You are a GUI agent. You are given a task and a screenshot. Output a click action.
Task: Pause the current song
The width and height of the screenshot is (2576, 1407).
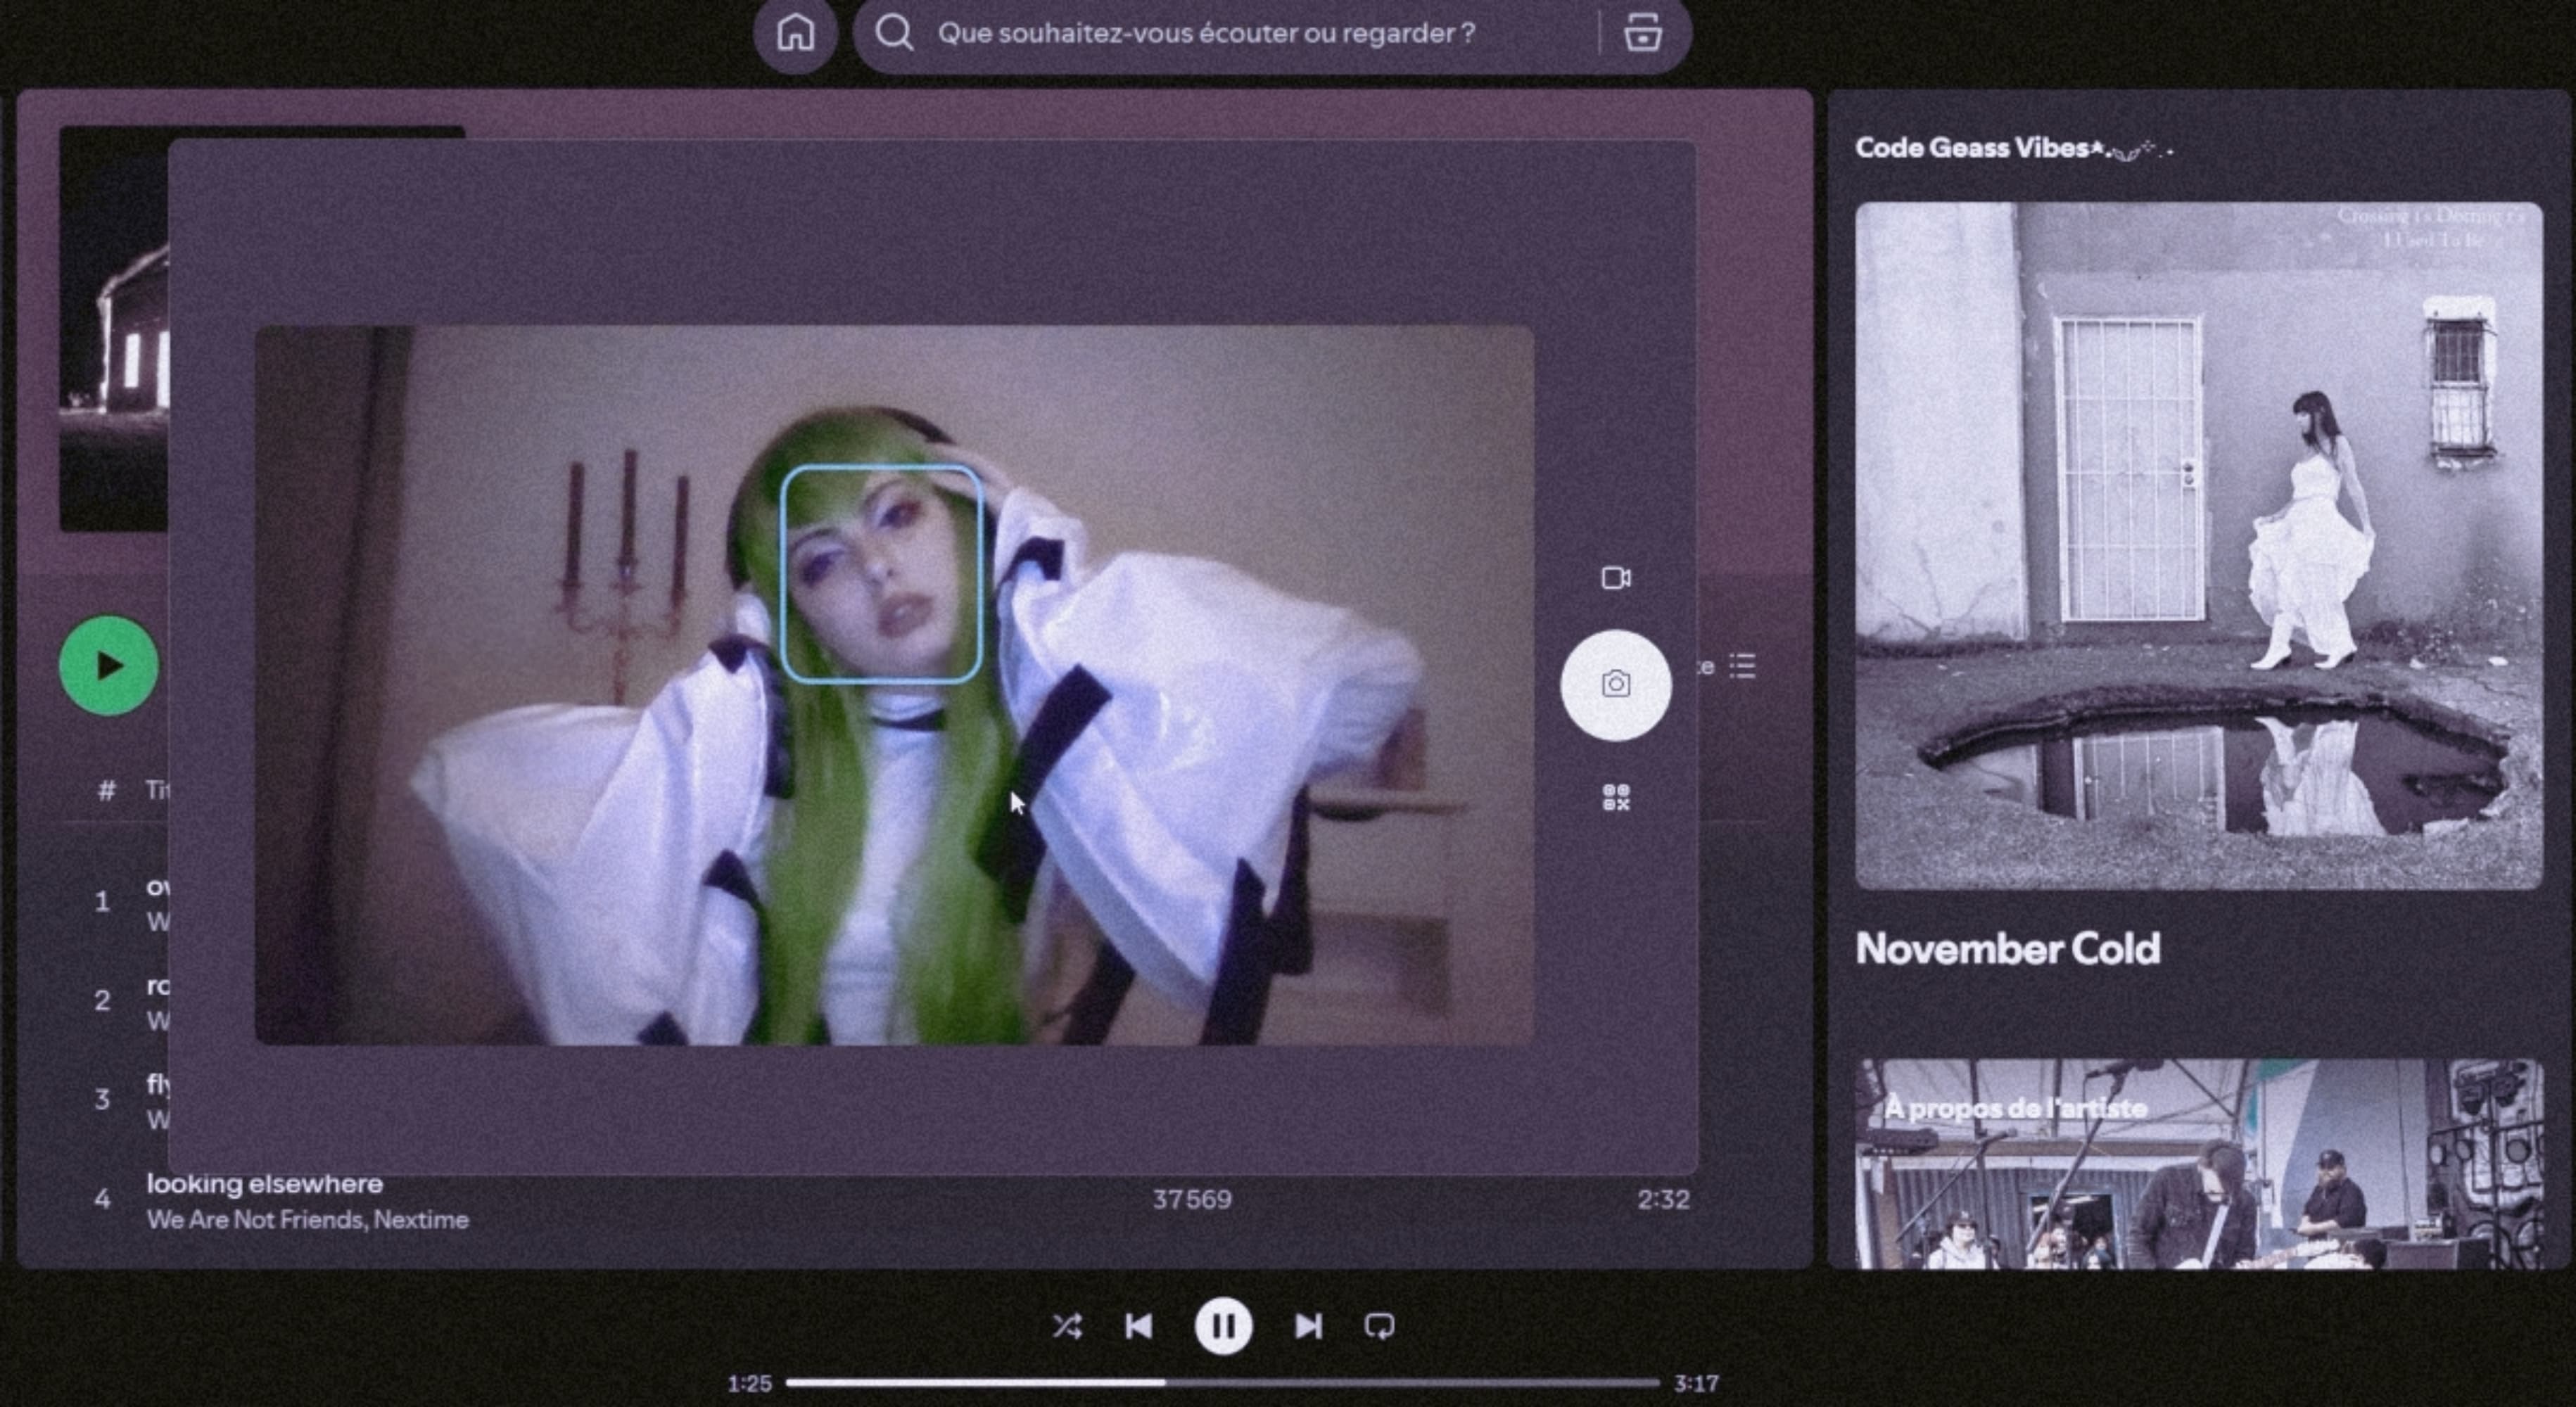pos(1223,1326)
